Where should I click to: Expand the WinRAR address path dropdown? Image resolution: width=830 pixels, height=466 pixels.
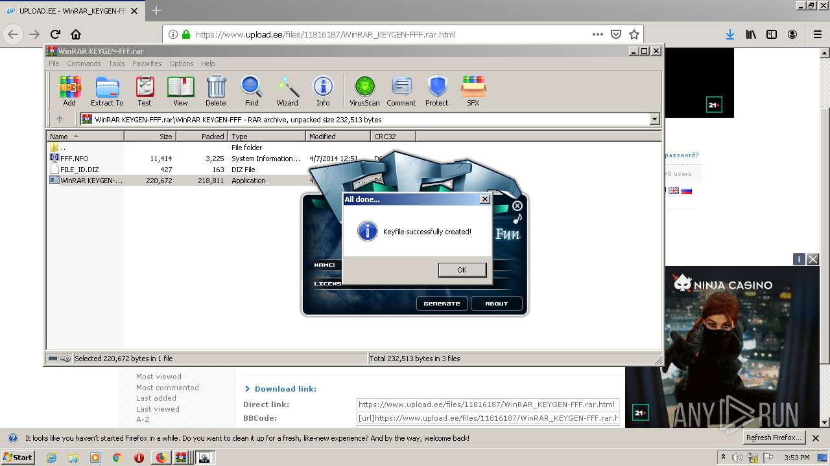(x=654, y=119)
